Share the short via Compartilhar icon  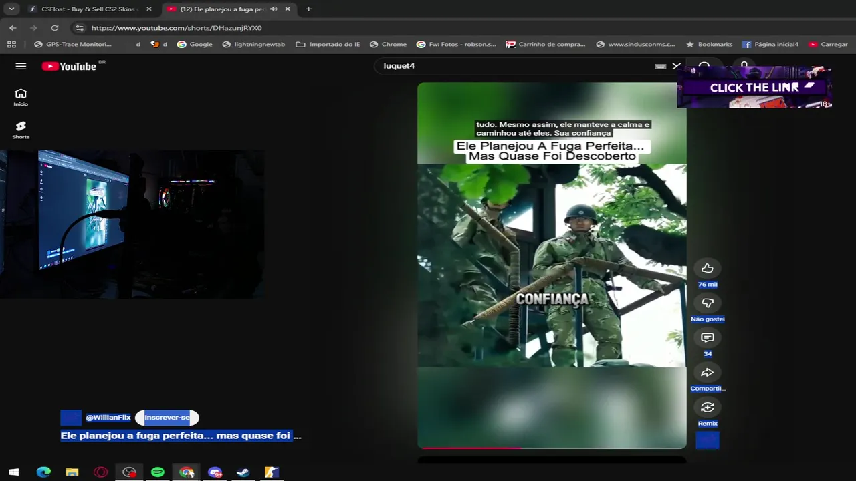707,372
